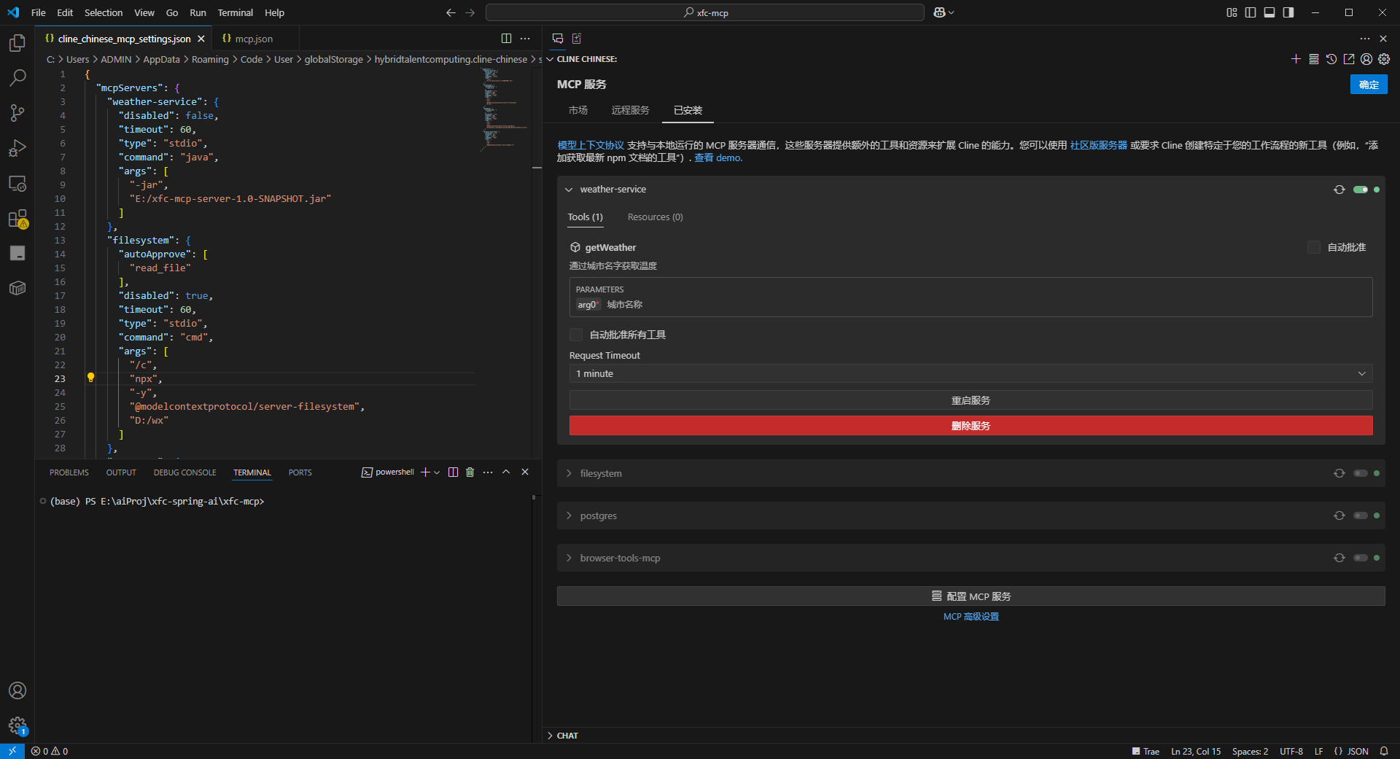Expand the postgres server section
1400x759 pixels.
(569, 515)
